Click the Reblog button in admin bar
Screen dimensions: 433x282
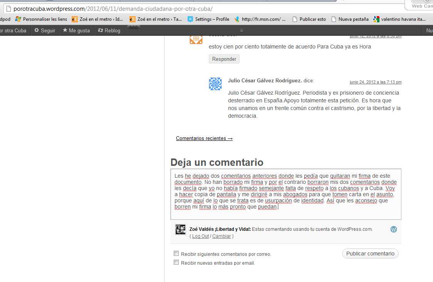pyautogui.click(x=109, y=30)
